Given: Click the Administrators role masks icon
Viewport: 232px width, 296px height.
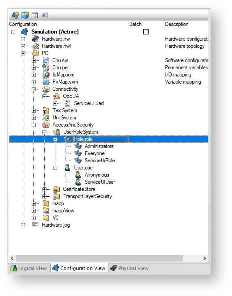Looking at the screenshot, I should pyautogui.click(x=78, y=146).
